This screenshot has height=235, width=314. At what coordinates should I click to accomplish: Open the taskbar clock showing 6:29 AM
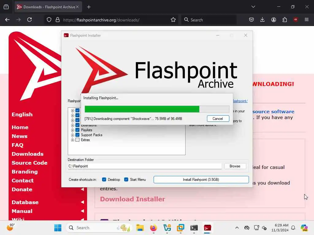(280, 228)
